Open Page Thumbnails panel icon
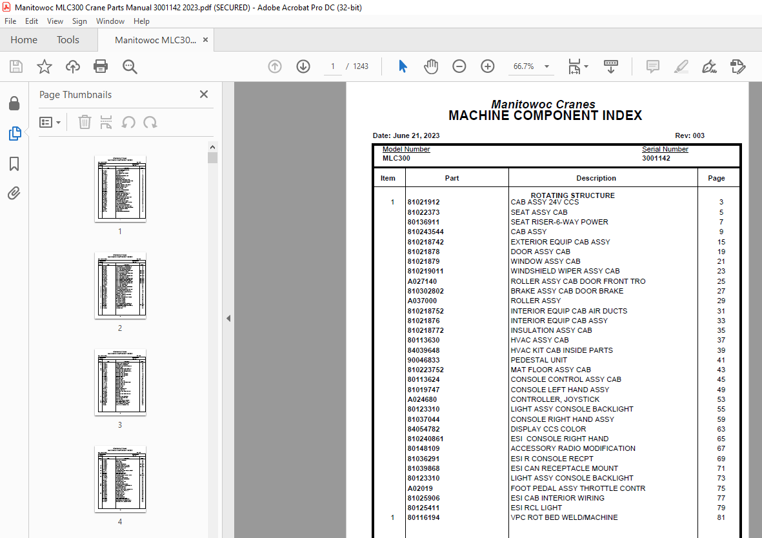762x538 pixels. [x=15, y=133]
